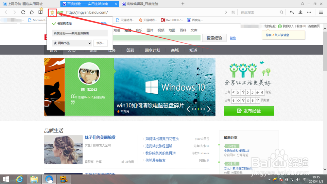
Task: Select 音乐 in Baidu top links
Action: [x=139, y=30]
